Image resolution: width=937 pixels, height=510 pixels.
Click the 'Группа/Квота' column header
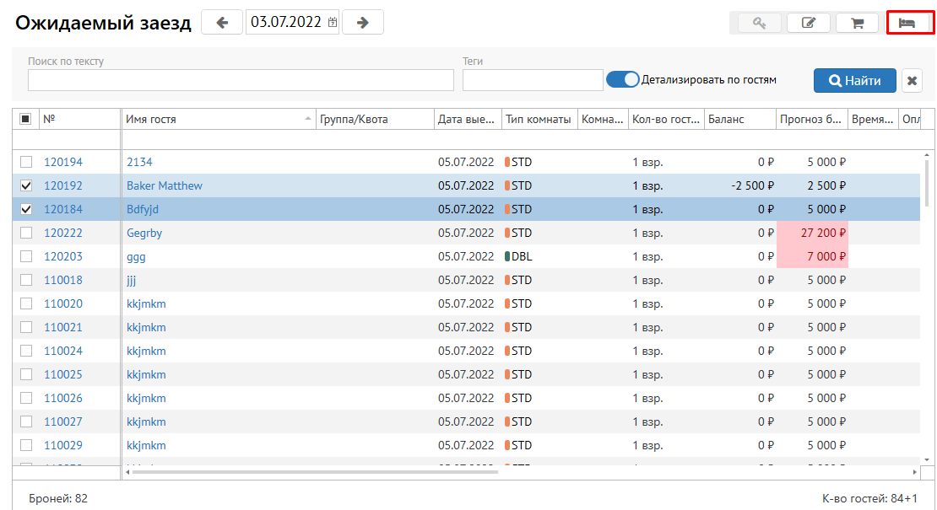coord(374,119)
